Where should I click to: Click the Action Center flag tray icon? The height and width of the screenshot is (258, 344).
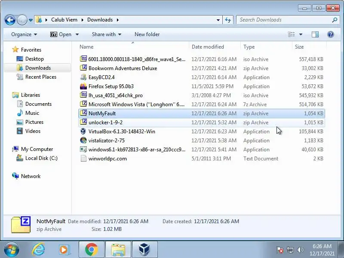click(280, 250)
